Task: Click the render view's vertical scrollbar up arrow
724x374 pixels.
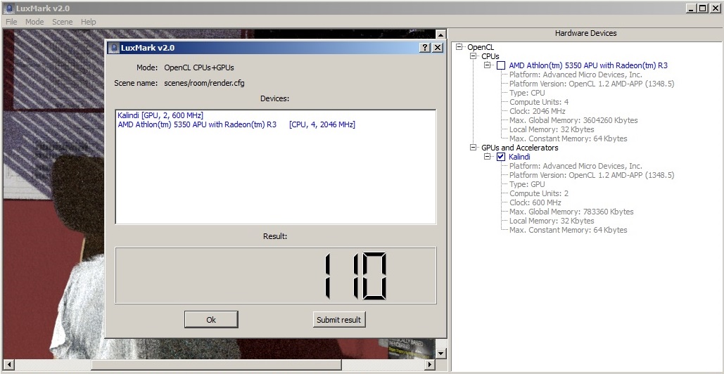Action: tap(440, 35)
